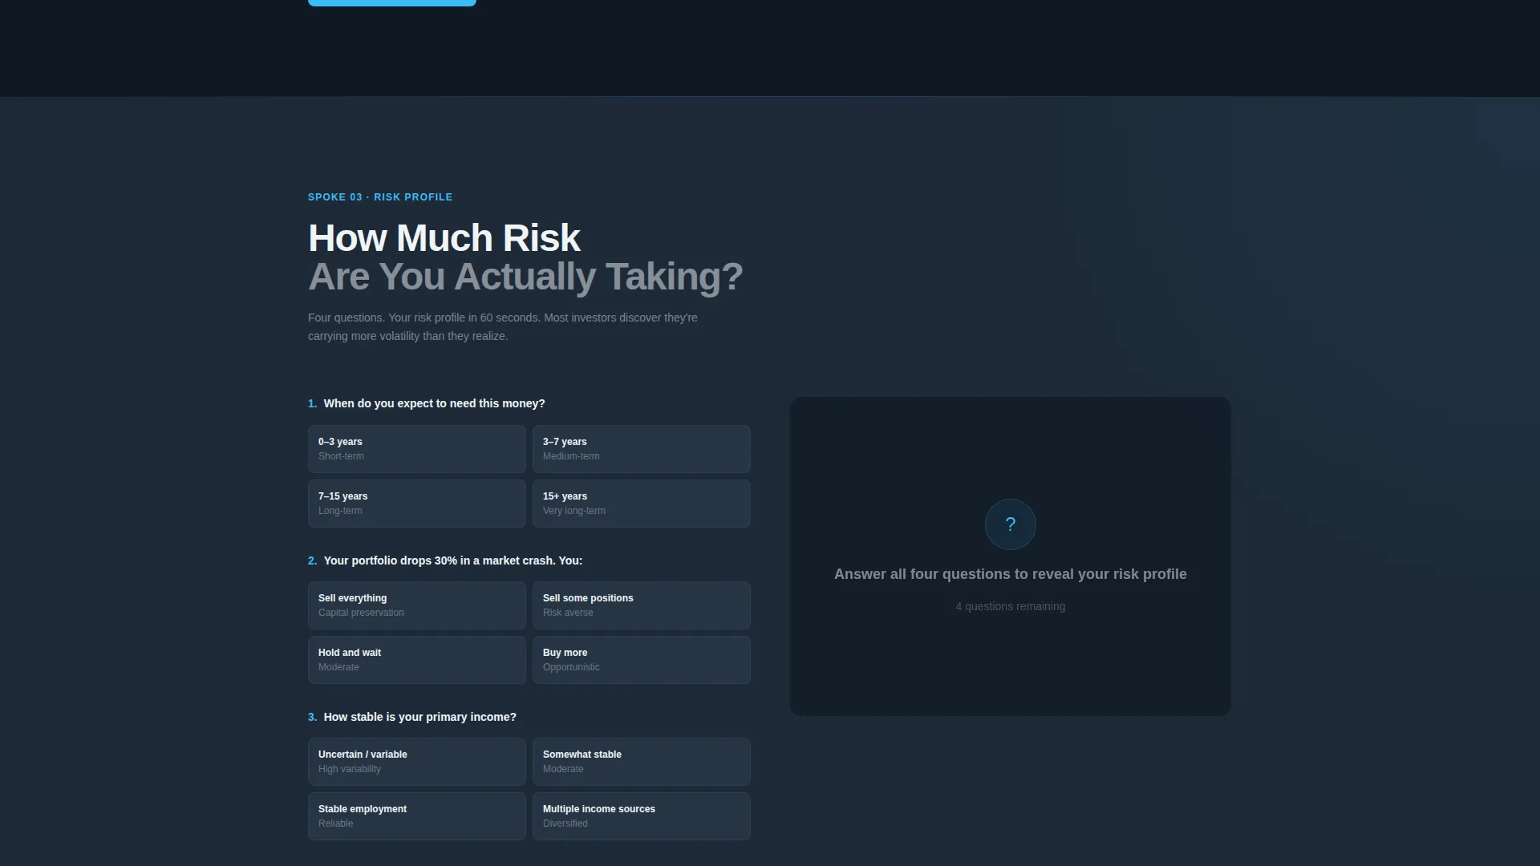Image resolution: width=1540 pixels, height=866 pixels.
Task: Click the question mark circle icon
Action: [1010, 524]
